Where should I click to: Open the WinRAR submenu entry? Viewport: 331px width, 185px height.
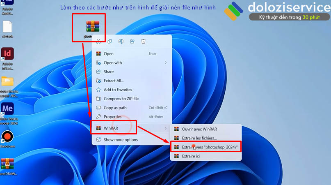(132, 128)
